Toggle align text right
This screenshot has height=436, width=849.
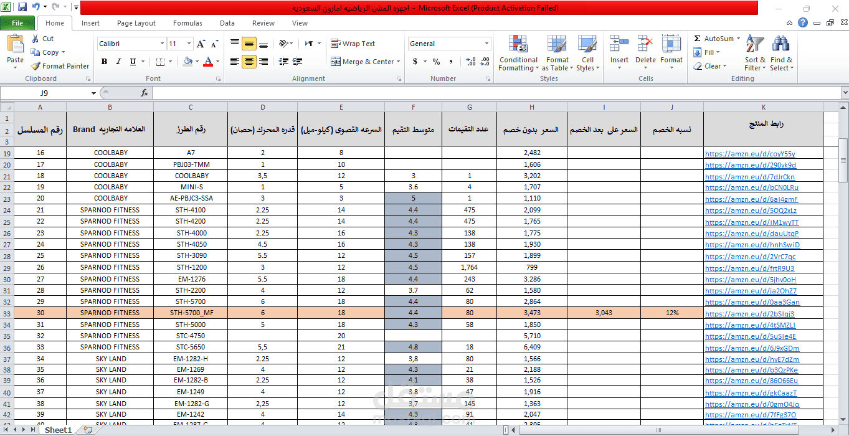pos(263,62)
